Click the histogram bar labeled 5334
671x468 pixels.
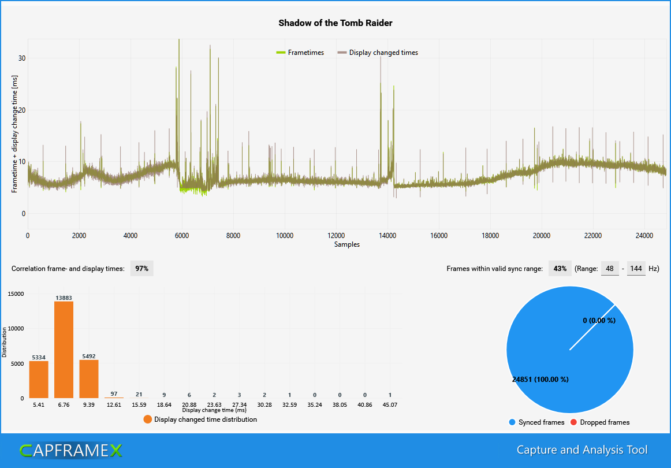(x=39, y=378)
